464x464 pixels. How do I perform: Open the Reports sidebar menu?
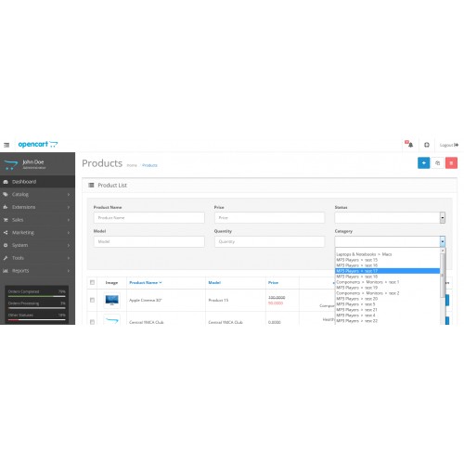coord(37,271)
